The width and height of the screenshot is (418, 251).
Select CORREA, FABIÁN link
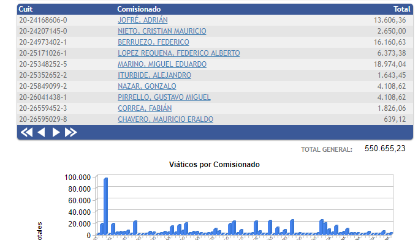coord(145,108)
